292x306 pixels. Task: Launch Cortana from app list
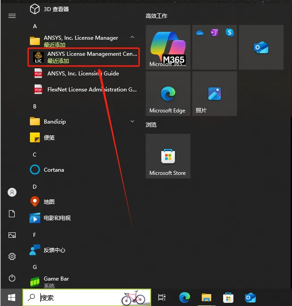tap(47, 170)
